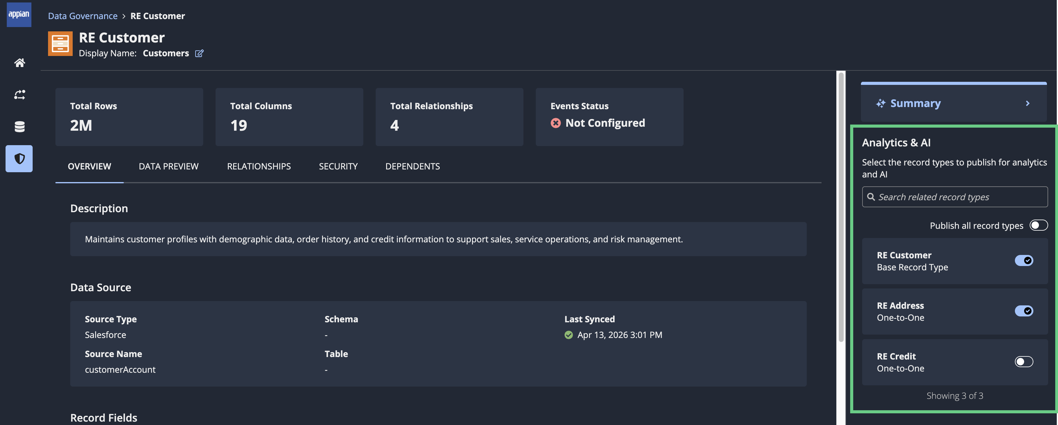Click the RE Customer breadcrumb text
This screenshot has width=1058, height=425.
(x=158, y=16)
